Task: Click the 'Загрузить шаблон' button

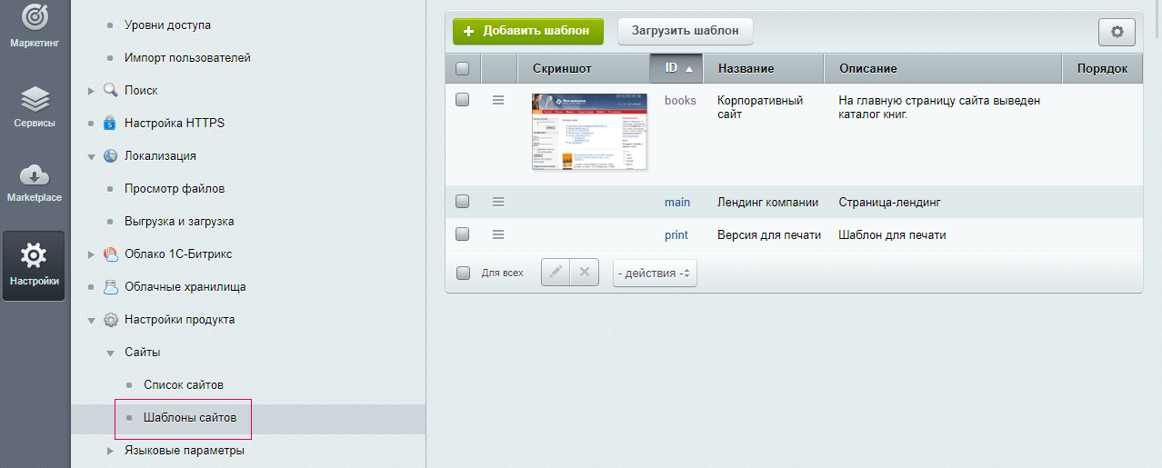Action: (x=686, y=31)
